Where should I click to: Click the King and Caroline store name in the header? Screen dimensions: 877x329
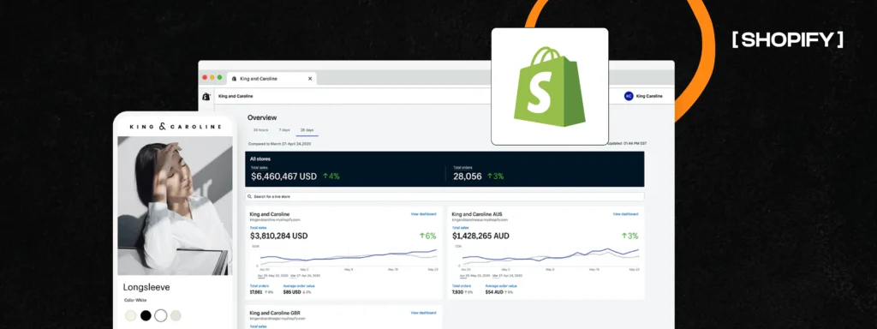[x=235, y=96]
